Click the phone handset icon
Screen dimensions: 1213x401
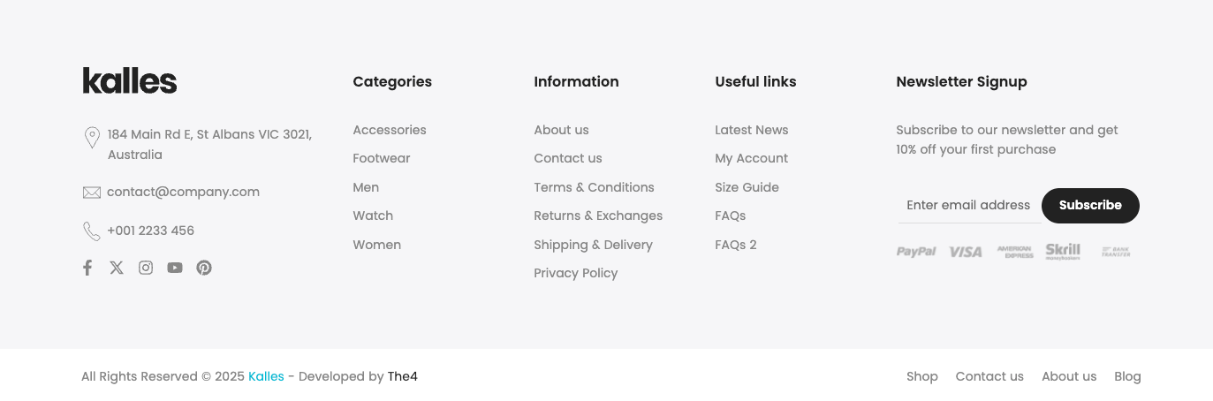[x=92, y=231]
